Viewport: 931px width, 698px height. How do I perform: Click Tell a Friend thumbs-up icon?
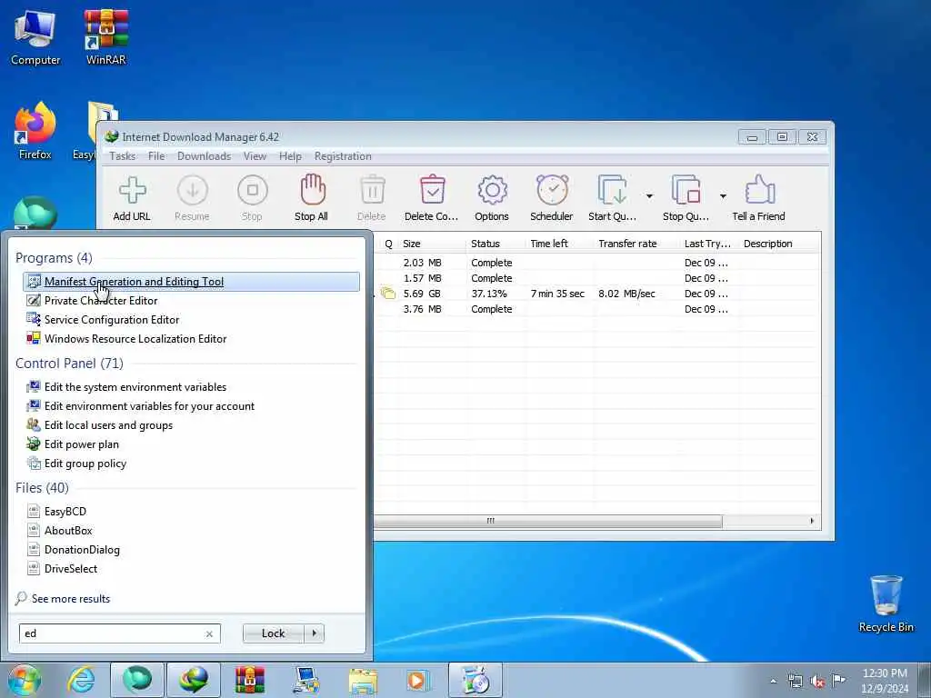759,199
